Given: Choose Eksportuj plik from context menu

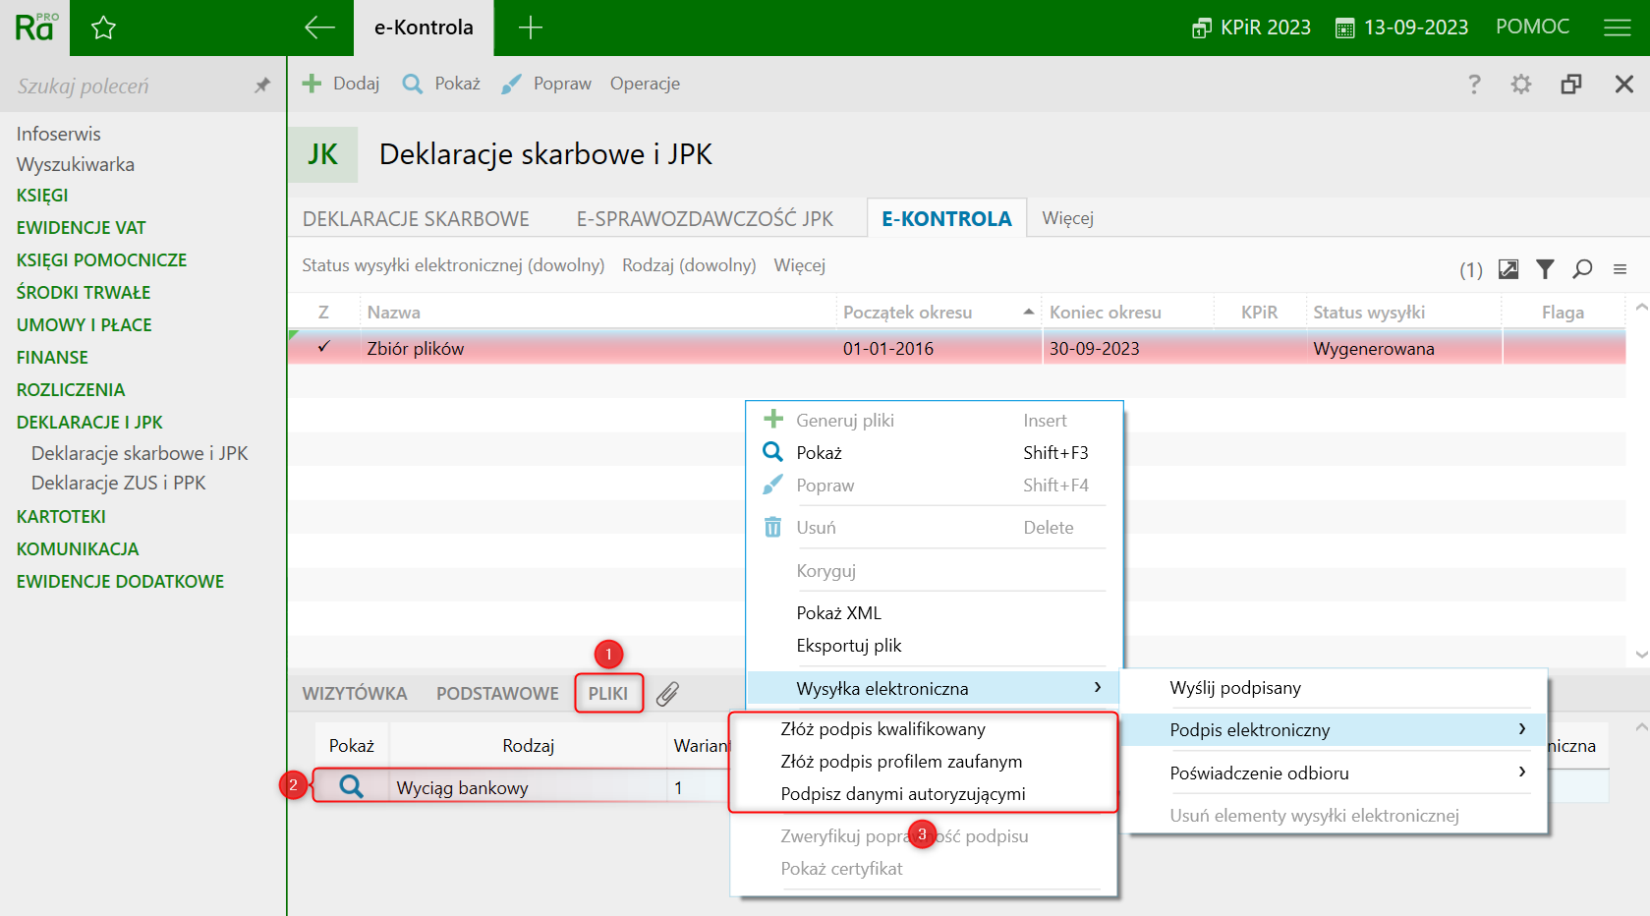Looking at the screenshot, I should (x=849, y=646).
